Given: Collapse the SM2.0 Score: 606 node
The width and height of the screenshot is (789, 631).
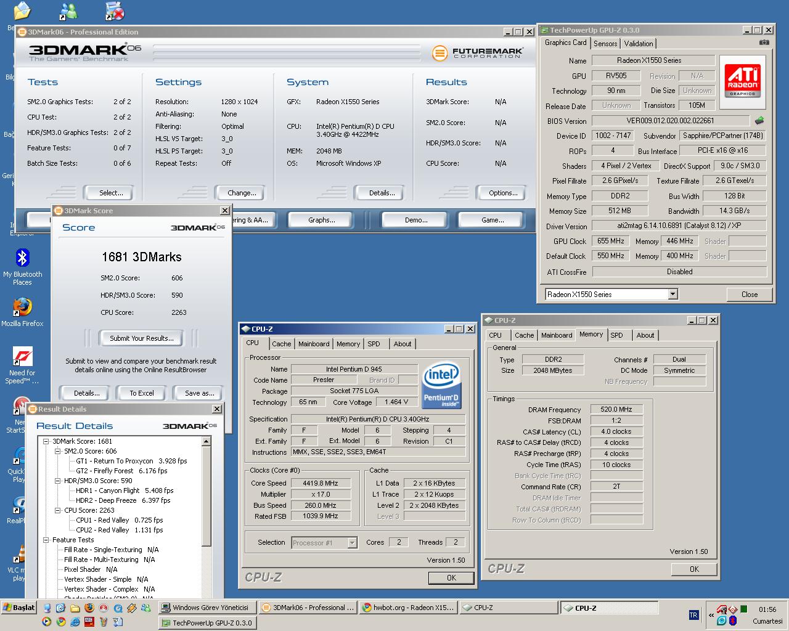Looking at the screenshot, I should pyautogui.click(x=58, y=451).
